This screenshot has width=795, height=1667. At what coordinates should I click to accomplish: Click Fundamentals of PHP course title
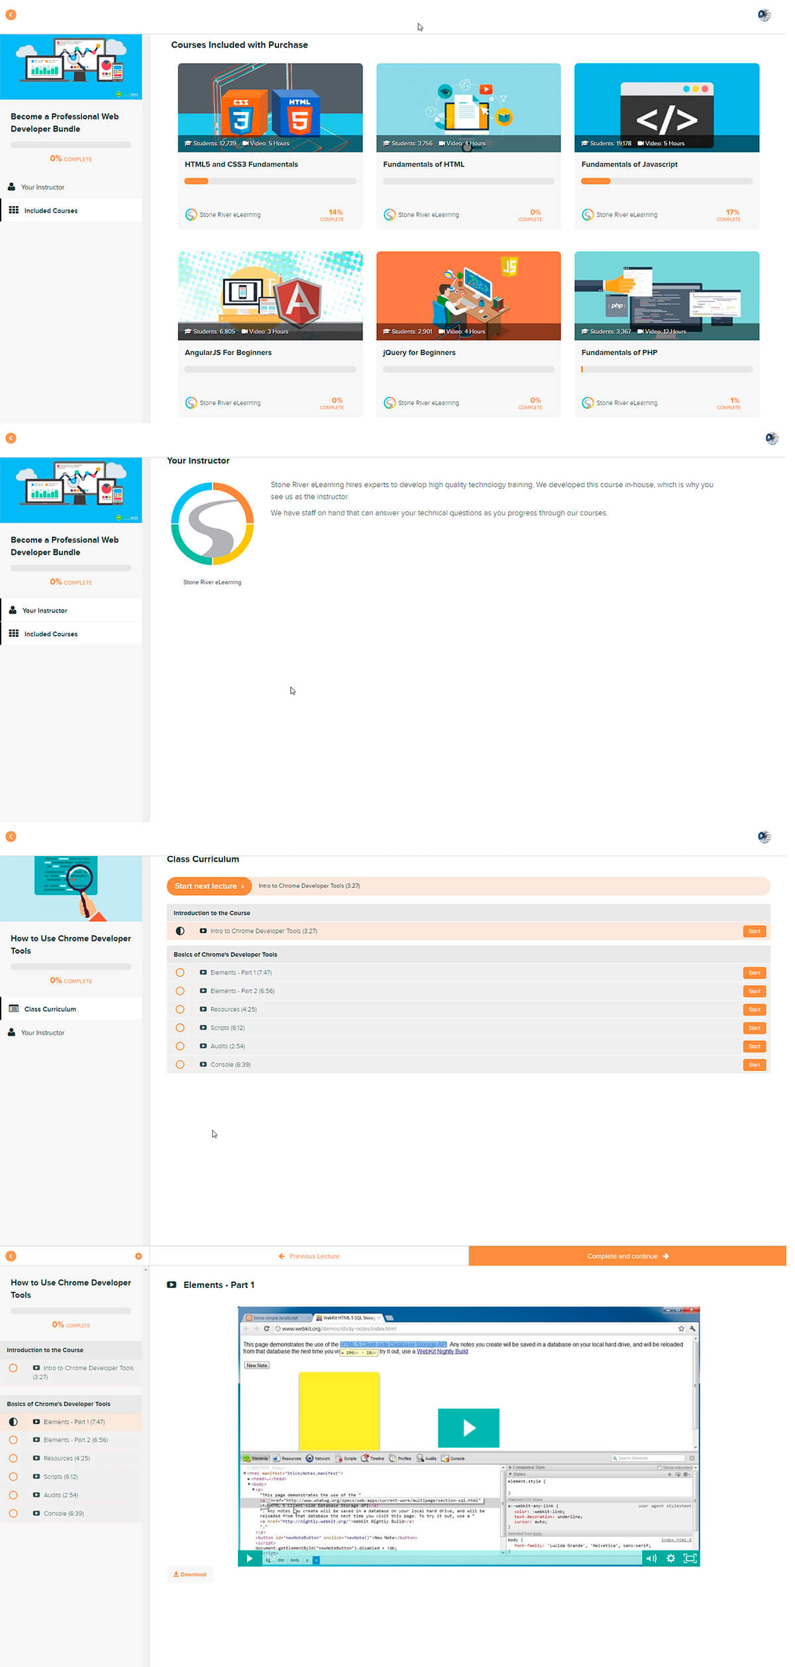619,352
